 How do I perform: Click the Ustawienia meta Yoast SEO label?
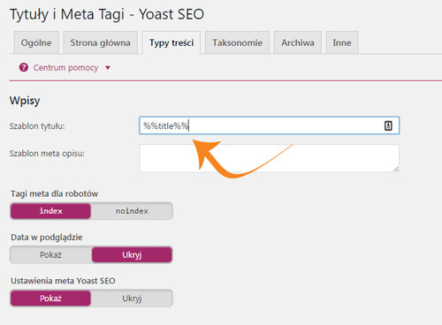tap(63, 281)
